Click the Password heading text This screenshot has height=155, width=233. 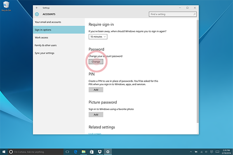click(x=96, y=49)
